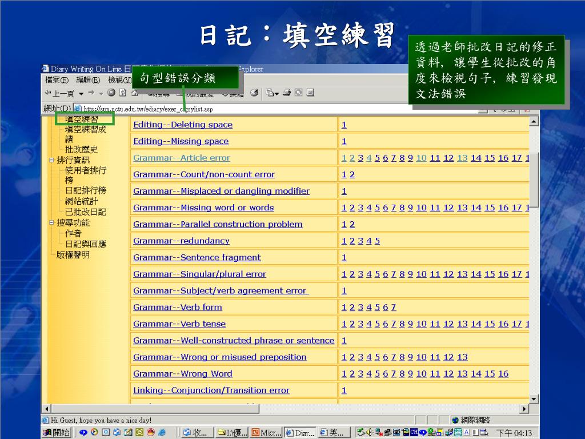The image size is (585, 439).
Task: Open 使用者排行榜 in the sidebar
Action: tap(86, 175)
